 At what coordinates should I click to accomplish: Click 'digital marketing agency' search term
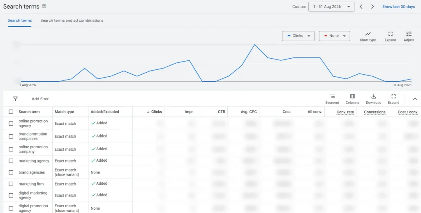pyautogui.click(x=33, y=196)
